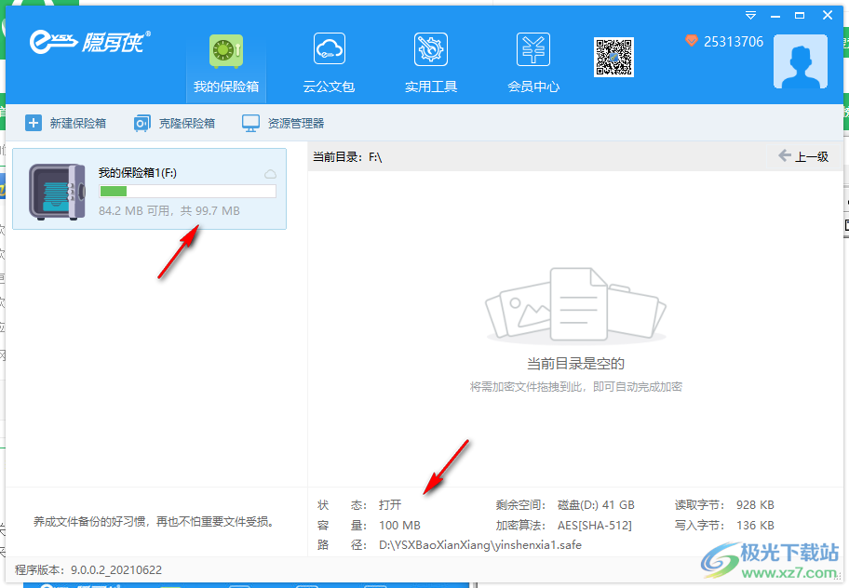Click the vault capacity progress bar
Image resolution: width=849 pixels, height=588 pixels.
tap(186, 191)
